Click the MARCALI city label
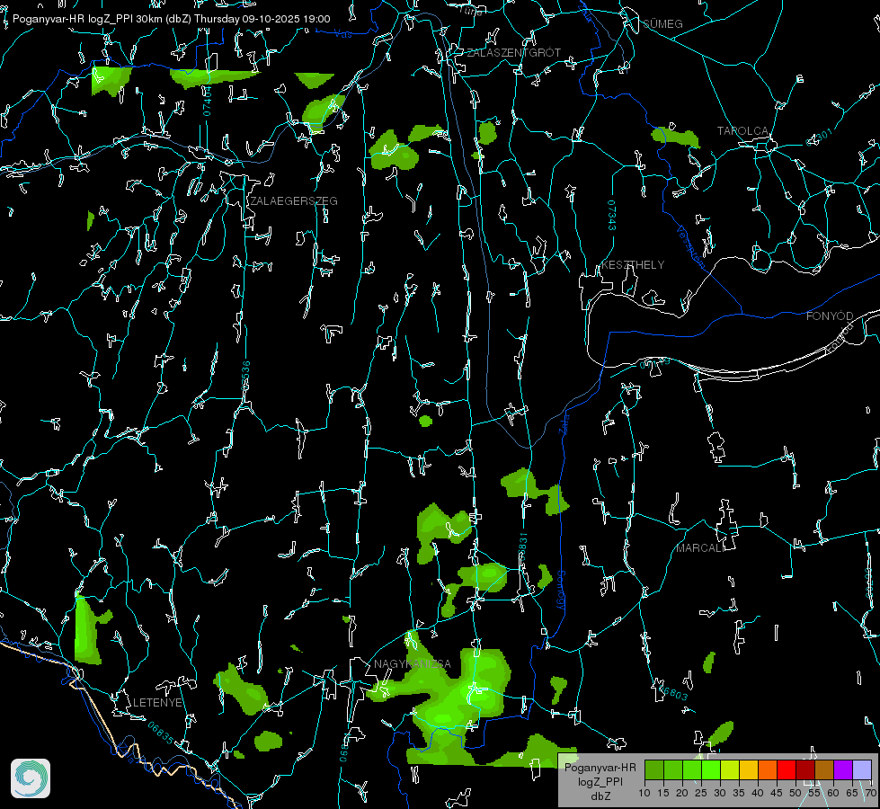 coord(699,548)
